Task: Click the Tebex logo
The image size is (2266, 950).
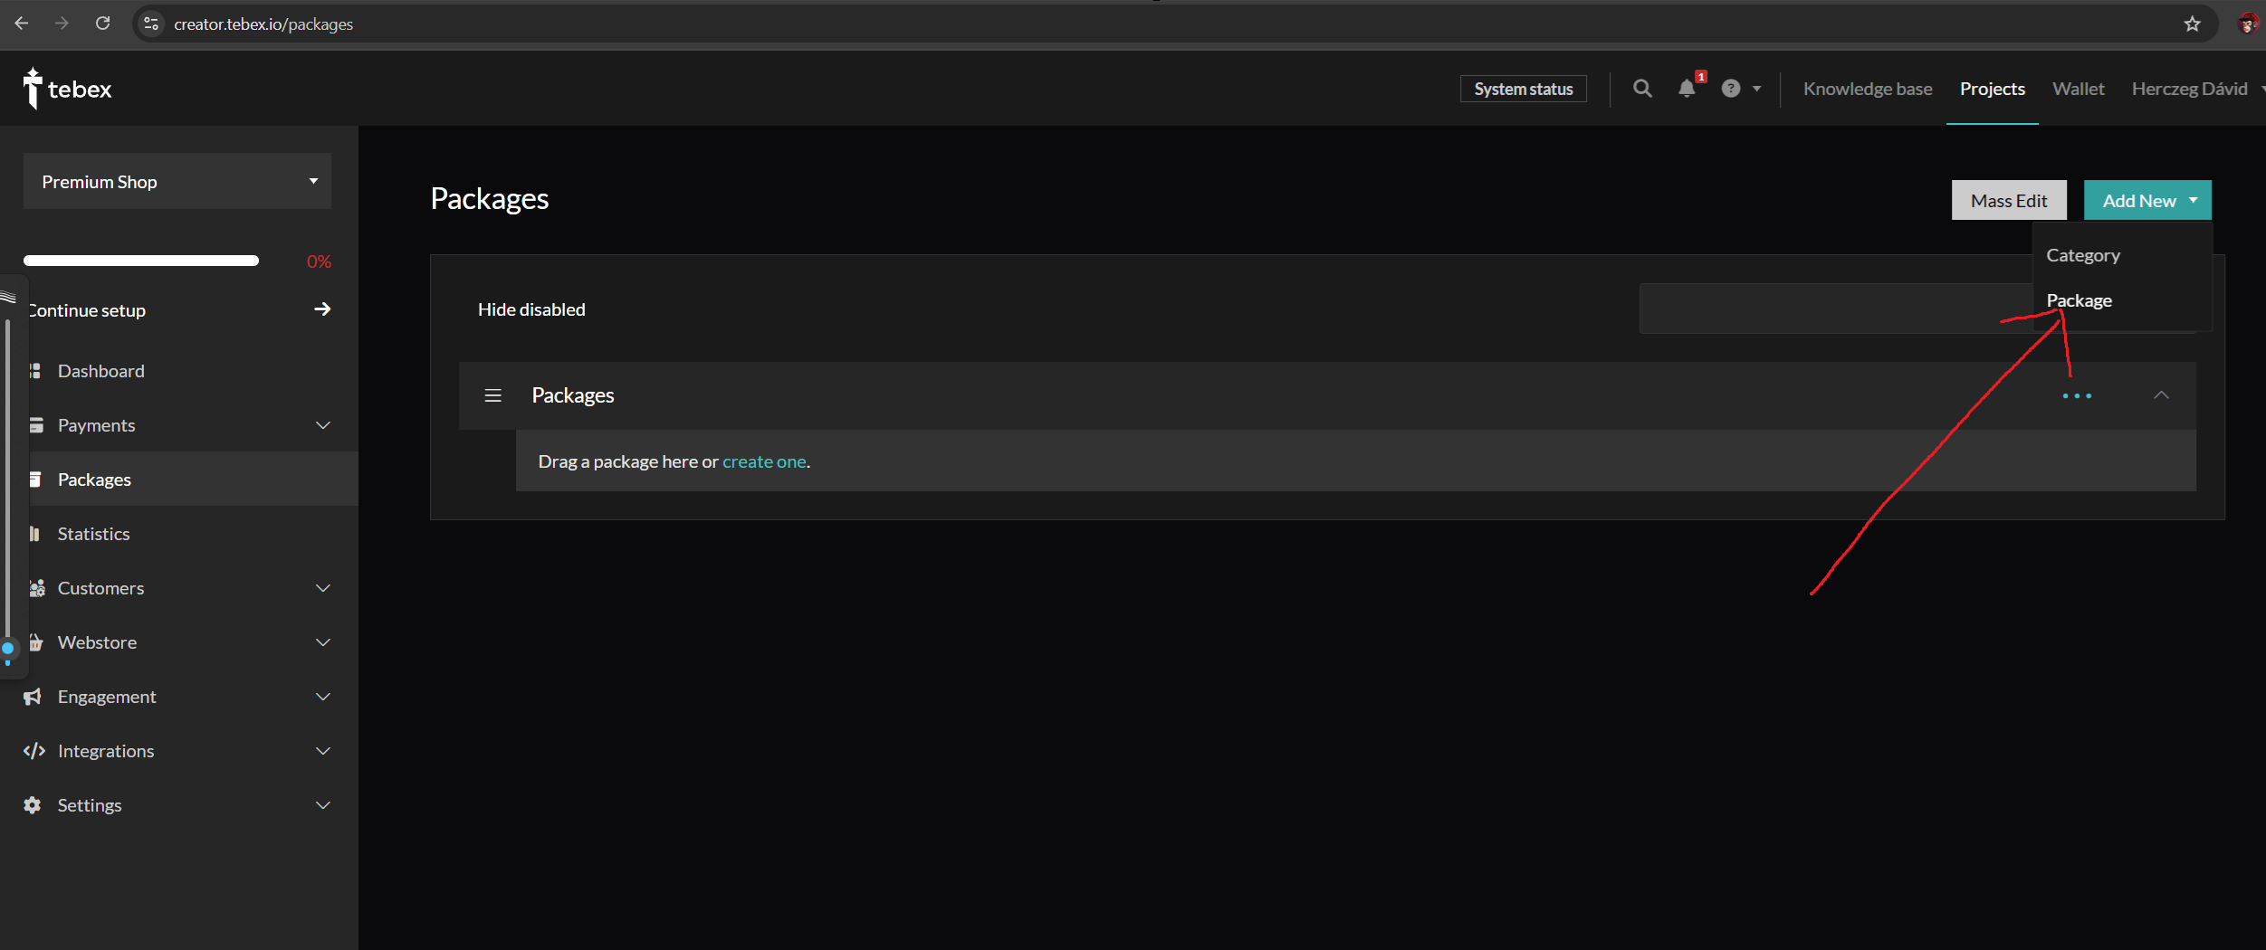Action: [x=67, y=89]
